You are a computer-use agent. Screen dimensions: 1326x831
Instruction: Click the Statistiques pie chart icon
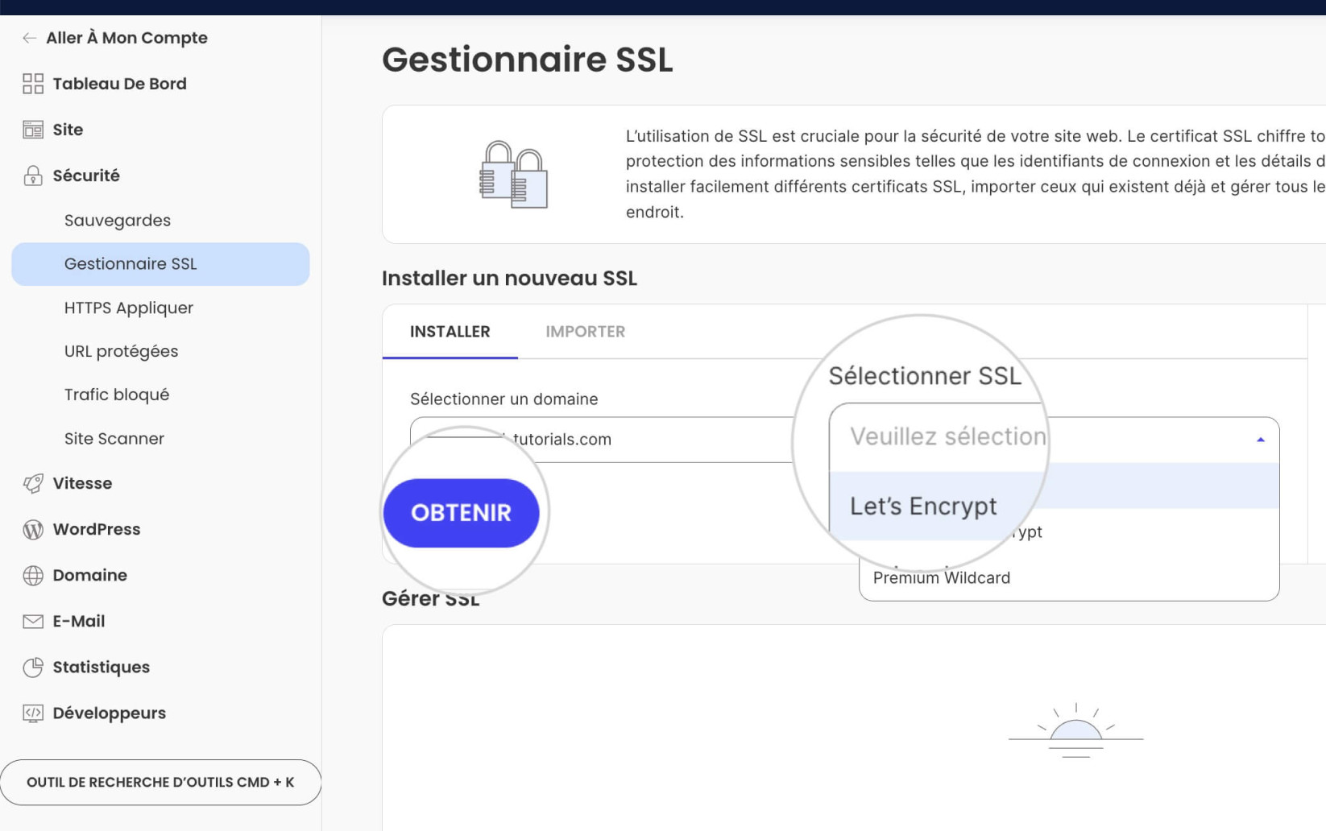(x=33, y=667)
